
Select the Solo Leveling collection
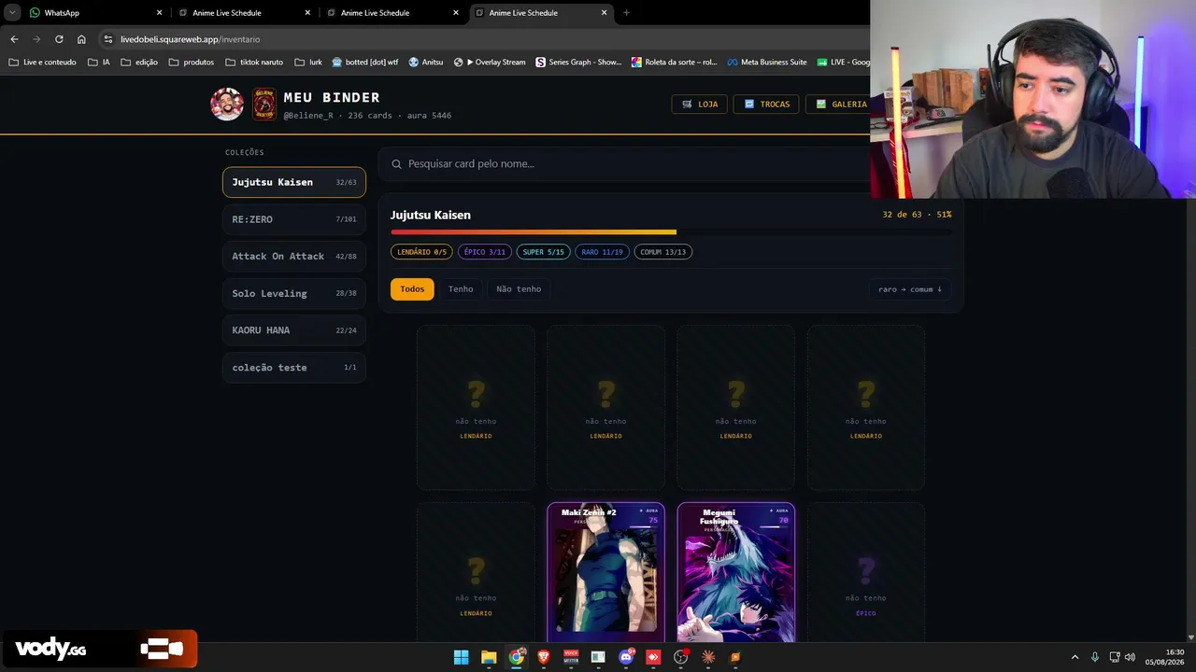click(294, 293)
